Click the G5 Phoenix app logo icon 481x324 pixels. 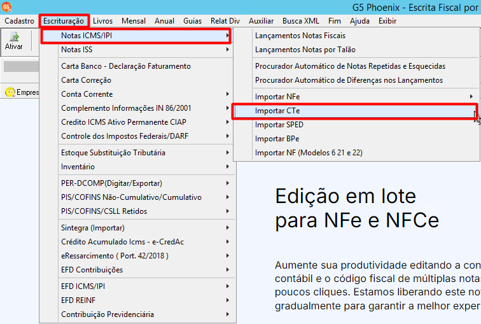pos(6,6)
